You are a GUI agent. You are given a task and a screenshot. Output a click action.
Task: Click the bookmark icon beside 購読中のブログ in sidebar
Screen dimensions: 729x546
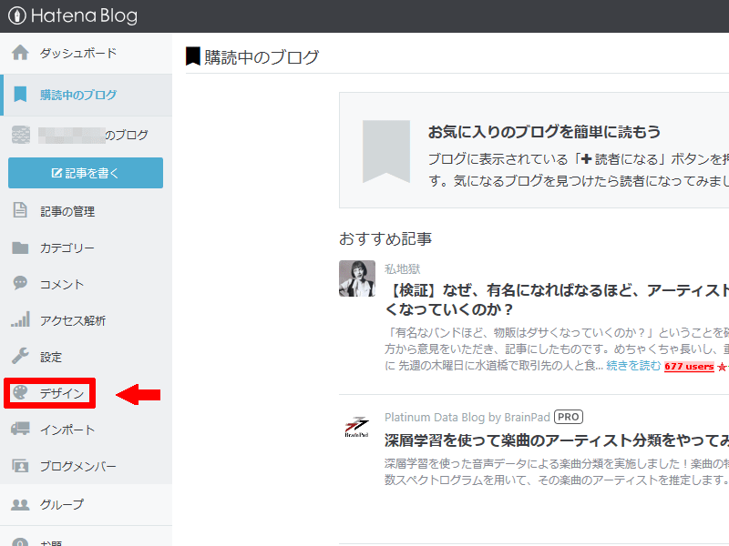(x=20, y=95)
